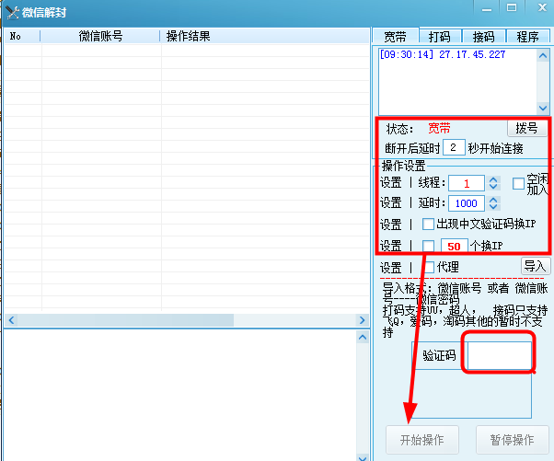The image size is (554, 461).
Task: Open the 程序 tab
Action: [x=527, y=37]
